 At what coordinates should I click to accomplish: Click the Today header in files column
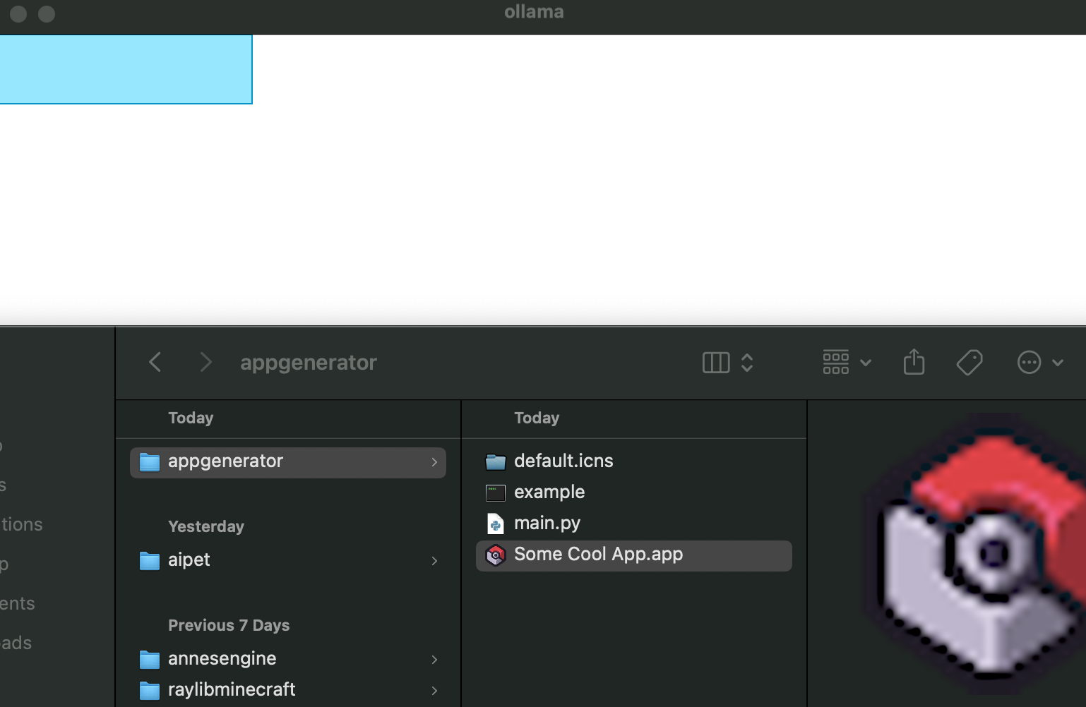(x=537, y=418)
